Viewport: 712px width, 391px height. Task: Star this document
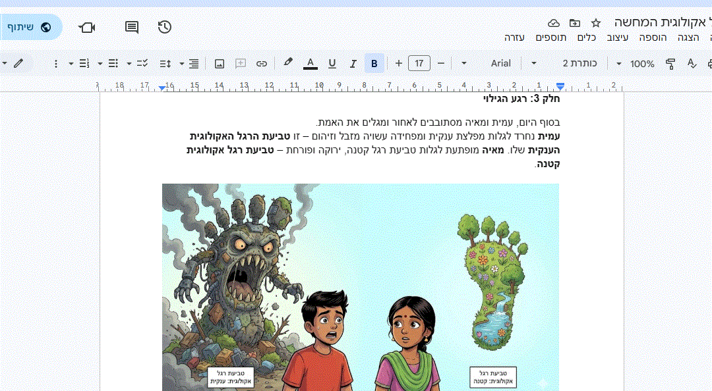(x=596, y=23)
